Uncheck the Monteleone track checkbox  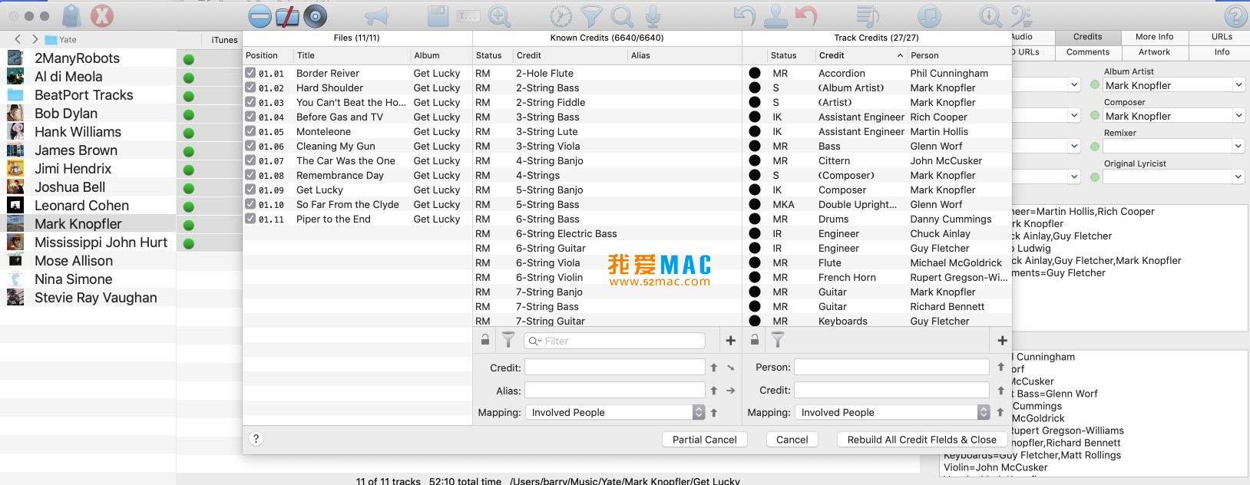(250, 131)
